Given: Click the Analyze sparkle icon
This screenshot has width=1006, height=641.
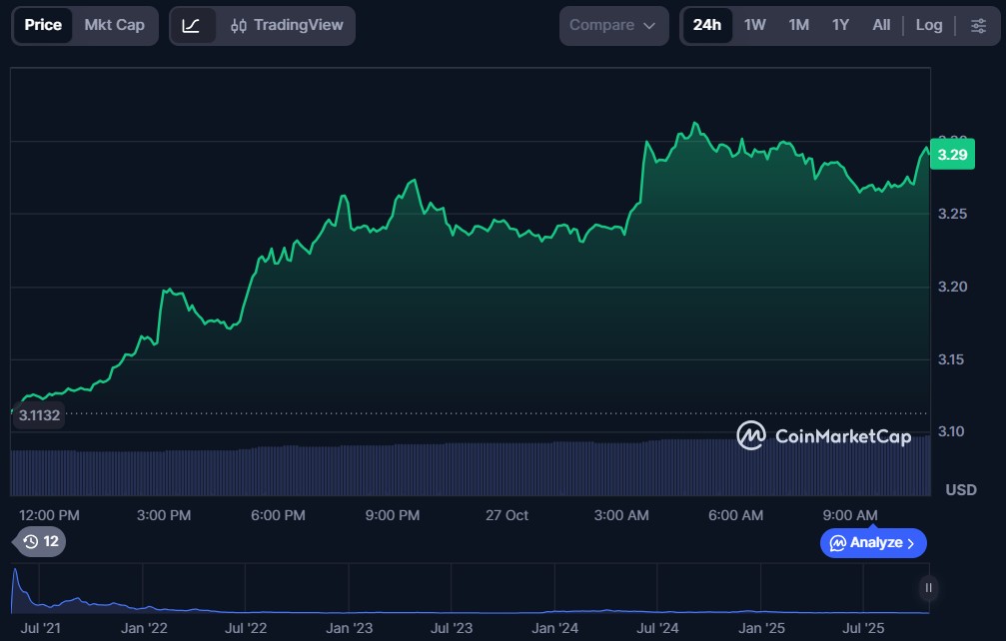Looking at the screenshot, I should (837, 543).
